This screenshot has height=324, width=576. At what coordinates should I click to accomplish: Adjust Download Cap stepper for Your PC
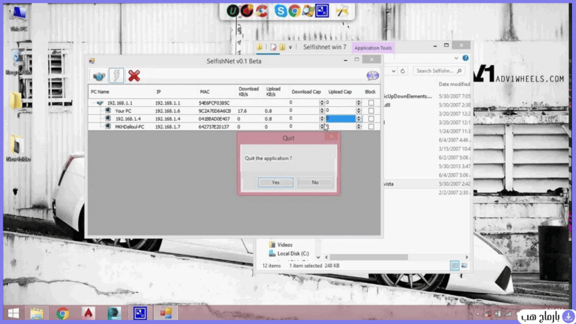pos(322,111)
